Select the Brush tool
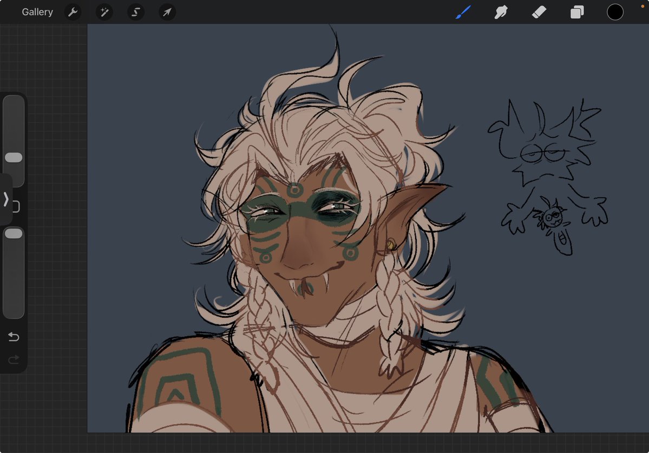 pos(463,12)
